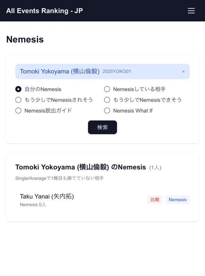Click the Tomoki Yokoyama name in the selection field
Screen dimensions: 205x276
(60, 71)
